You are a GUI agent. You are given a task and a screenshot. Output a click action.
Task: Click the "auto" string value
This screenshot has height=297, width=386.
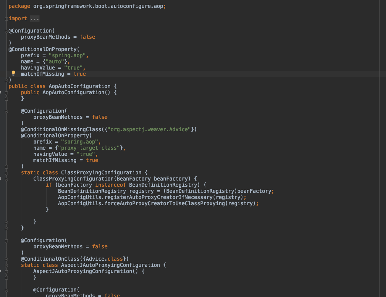click(x=56, y=62)
